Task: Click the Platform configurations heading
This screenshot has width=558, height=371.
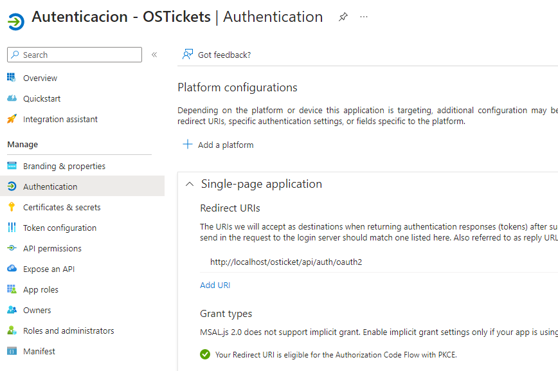Action: tap(237, 87)
